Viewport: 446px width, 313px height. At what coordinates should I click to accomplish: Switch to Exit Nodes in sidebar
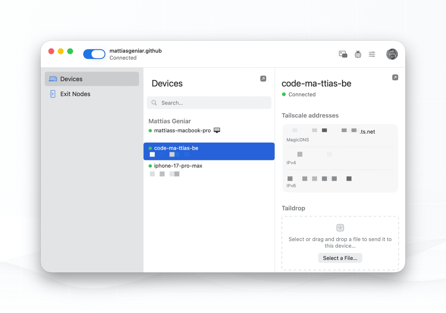coord(92,94)
